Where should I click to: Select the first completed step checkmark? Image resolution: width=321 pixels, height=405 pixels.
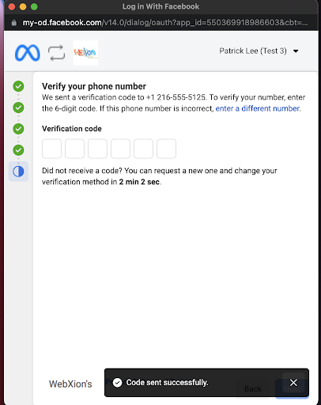tap(18, 86)
